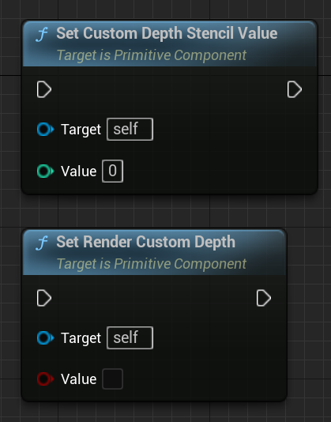Click the Value label in Set Render Custom Depth
331x422 pixels.
coord(78,379)
